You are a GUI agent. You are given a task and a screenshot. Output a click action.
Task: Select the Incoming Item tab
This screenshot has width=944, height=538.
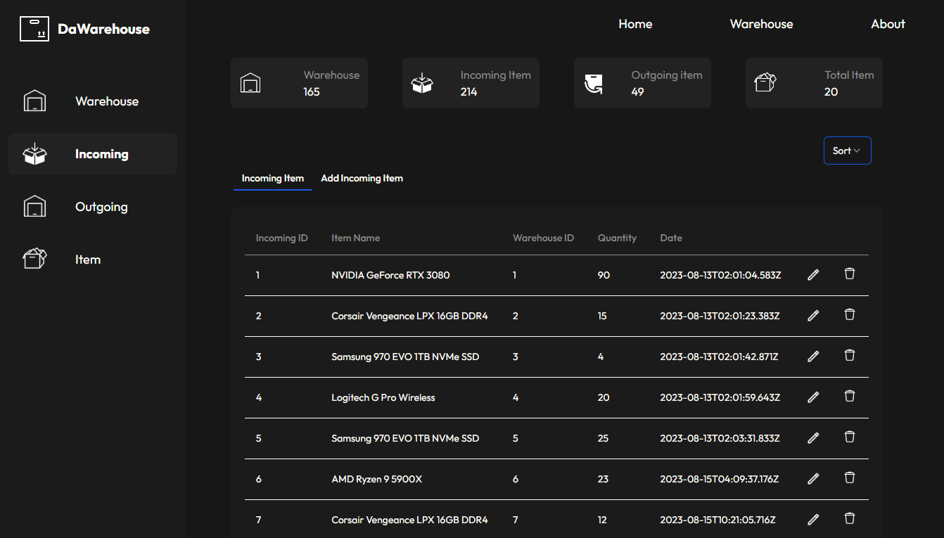(273, 179)
